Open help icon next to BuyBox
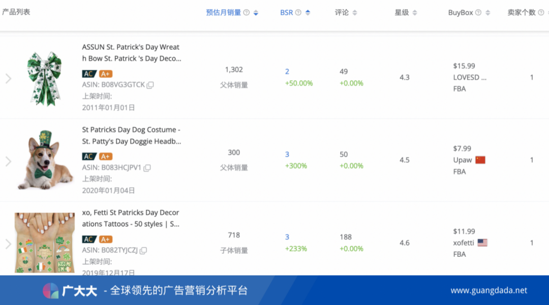 tap(478, 13)
